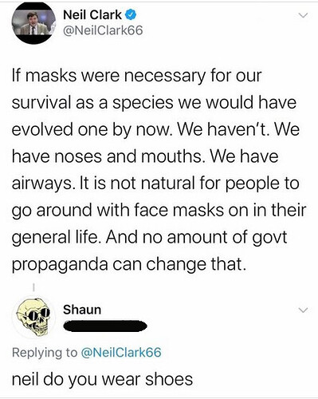Open the Neil Clark display name
Image resolution: width=318 pixels, height=399 pixels.
(x=92, y=15)
